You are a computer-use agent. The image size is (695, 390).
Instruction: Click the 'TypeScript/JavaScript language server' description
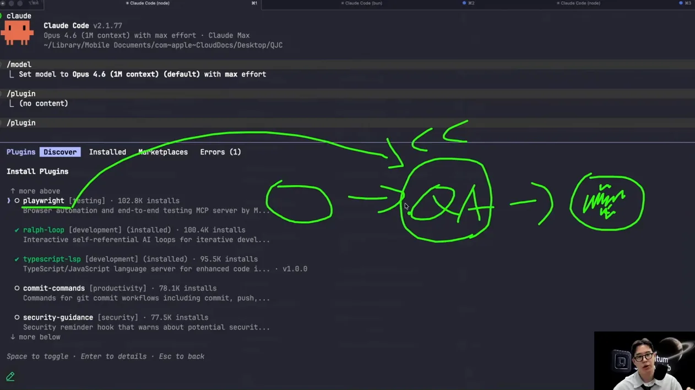point(146,269)
